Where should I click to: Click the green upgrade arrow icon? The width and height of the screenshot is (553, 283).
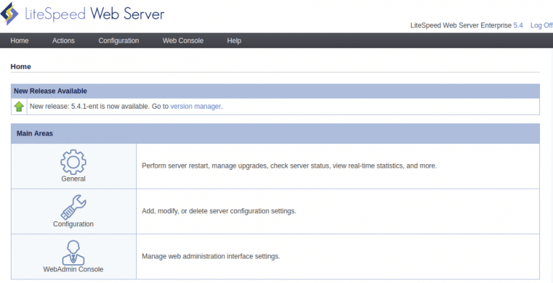[19, 106]
